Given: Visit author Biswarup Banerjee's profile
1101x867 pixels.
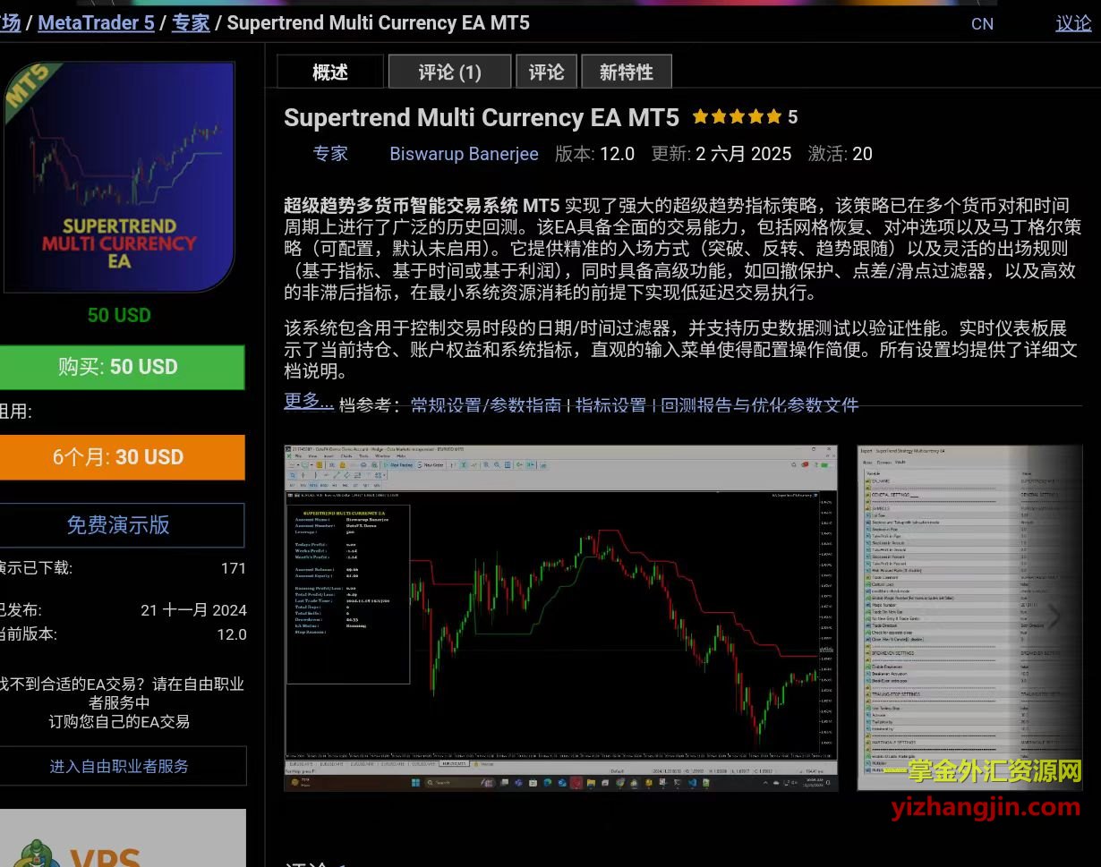Looking at the screenshot, I should coord(464,154).
